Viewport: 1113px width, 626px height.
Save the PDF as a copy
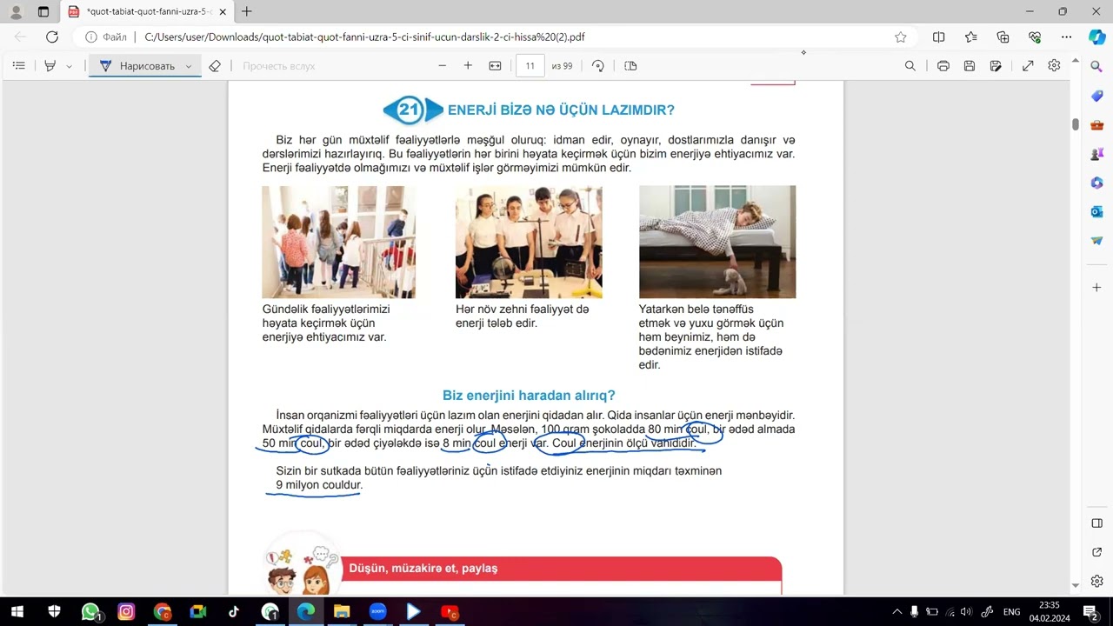pos(996,66)
